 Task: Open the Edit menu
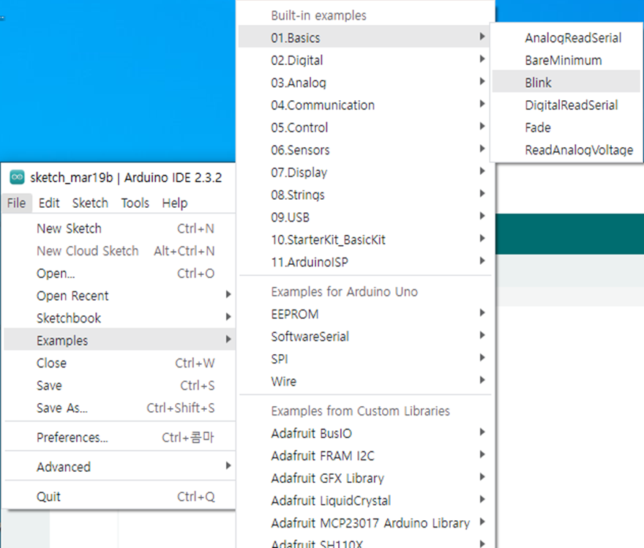[49, 203]
